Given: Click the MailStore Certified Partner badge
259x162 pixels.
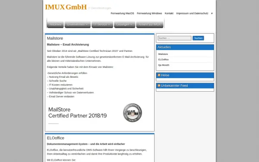Looking at the screenshot, I should [x=133, y=113].
